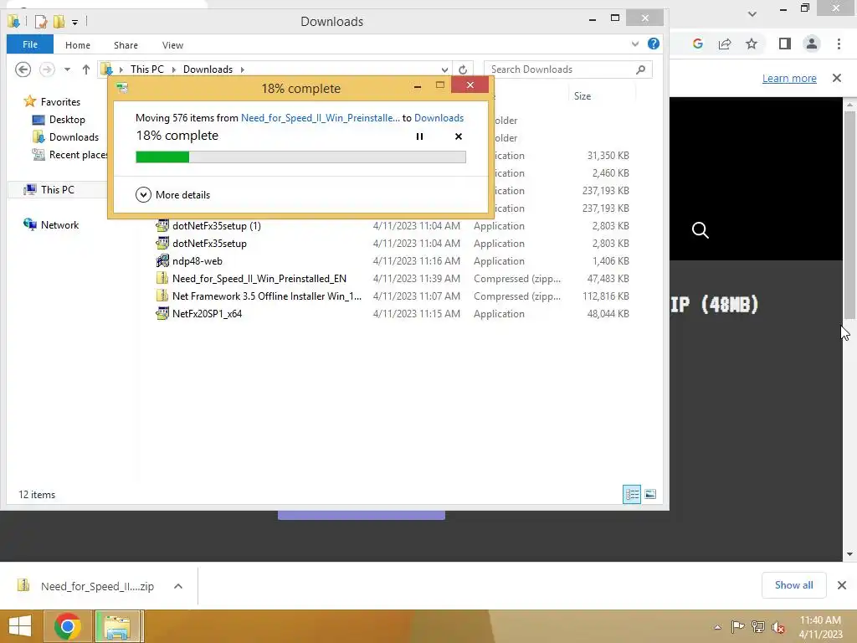Click the Need_for_Speed_II_Win_Preinstalled_EN zip icon
This screenshot has width=857, height=643.
click(x=162, y=278)
